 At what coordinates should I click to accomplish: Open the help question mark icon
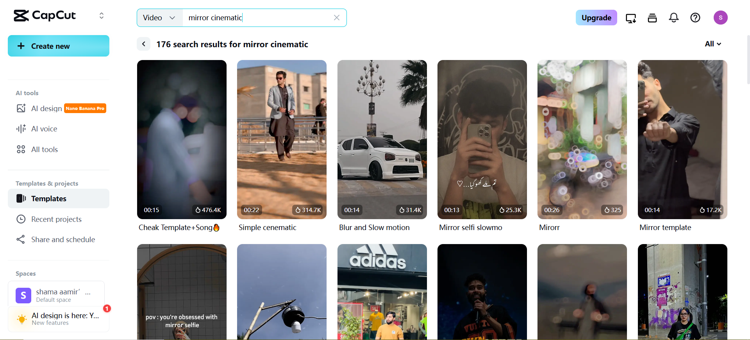(x=695, y=18)
